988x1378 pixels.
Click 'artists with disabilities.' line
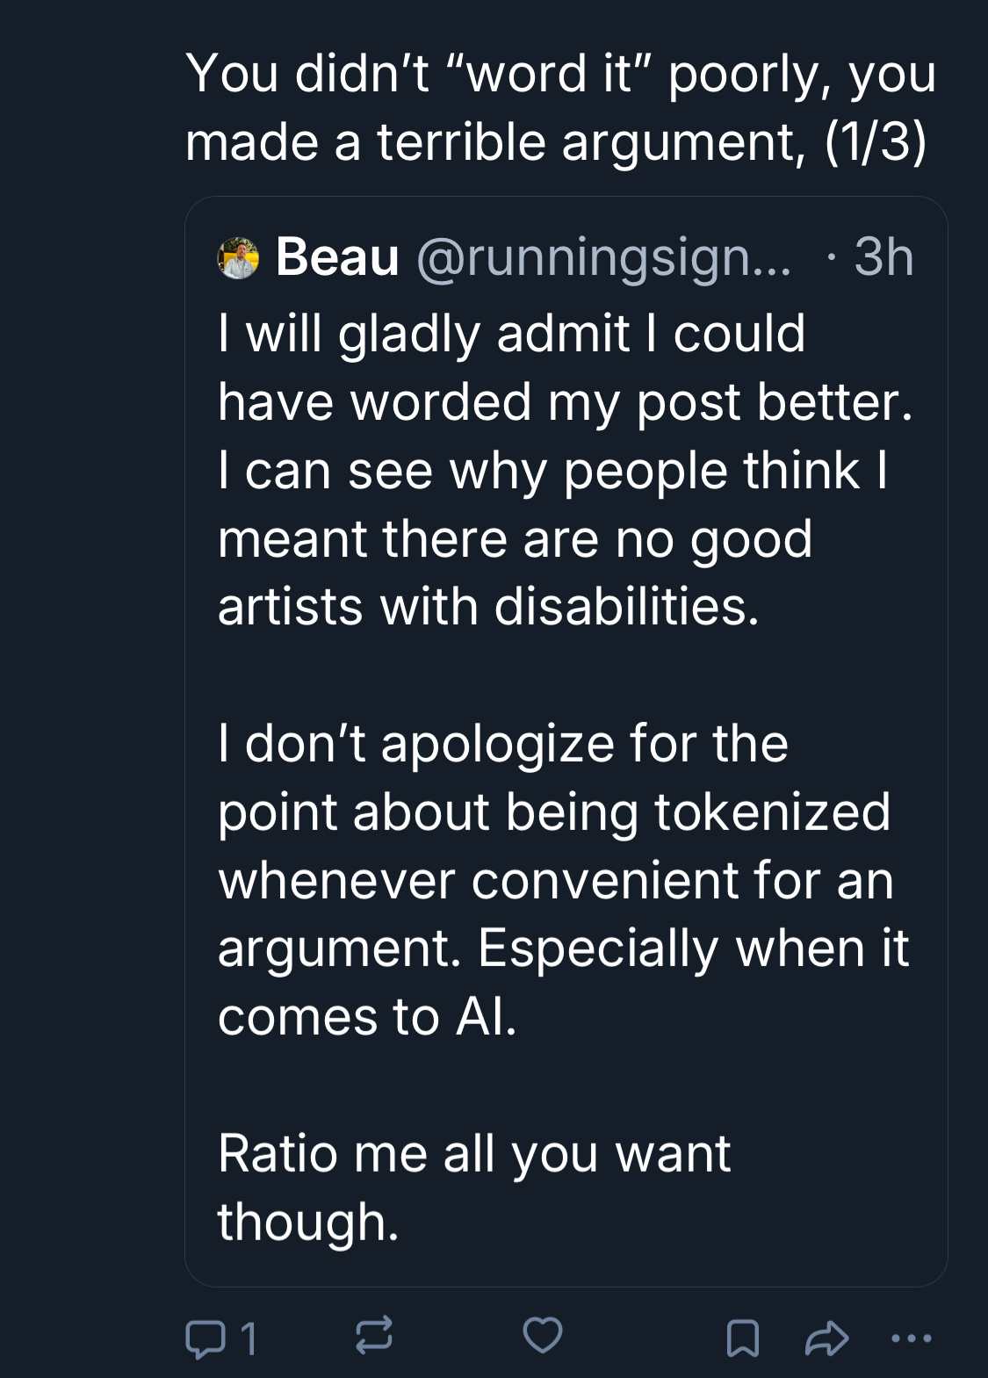[488, 607]
